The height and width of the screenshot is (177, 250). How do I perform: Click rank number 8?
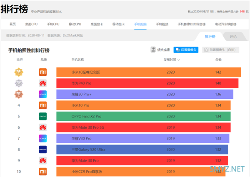coord(19,150)
